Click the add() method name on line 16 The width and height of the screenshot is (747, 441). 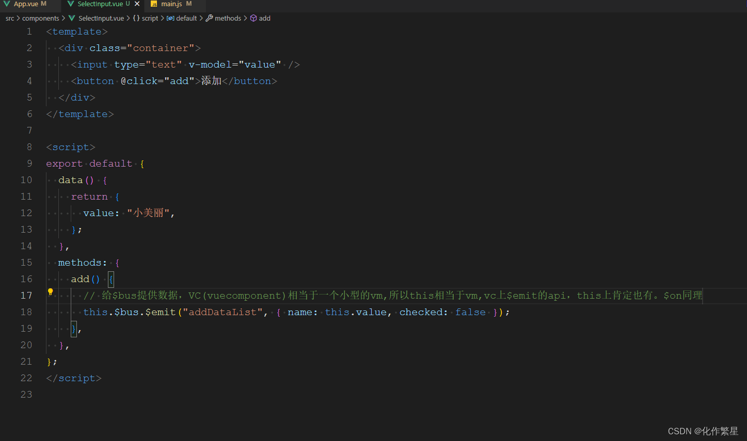[85, 279]
